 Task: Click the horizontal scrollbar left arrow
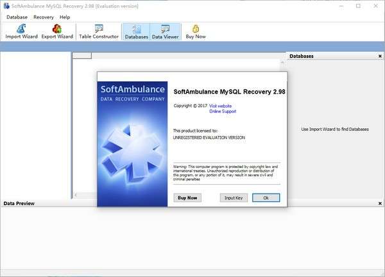[x=76, y=195]
